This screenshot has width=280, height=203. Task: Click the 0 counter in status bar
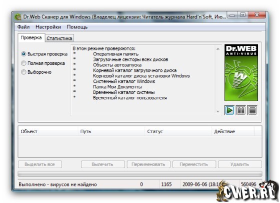141,185
